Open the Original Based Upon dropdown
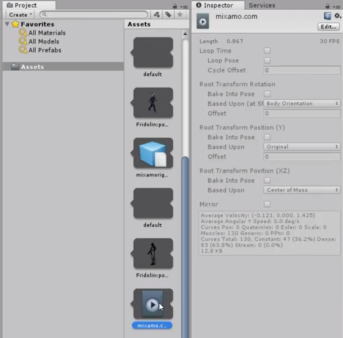 click(x=302, y=147)
